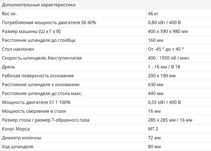Click the 'Дополнительные характеристики' table header
Image resolution: width=211 pixels, height=151 pixels.
click(39, 5)
